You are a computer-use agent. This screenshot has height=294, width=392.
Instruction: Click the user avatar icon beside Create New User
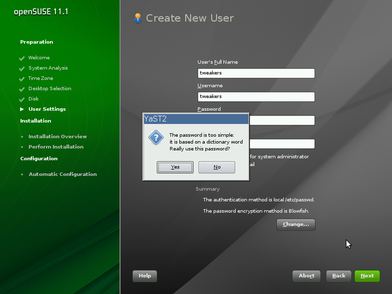click(138, 18)
